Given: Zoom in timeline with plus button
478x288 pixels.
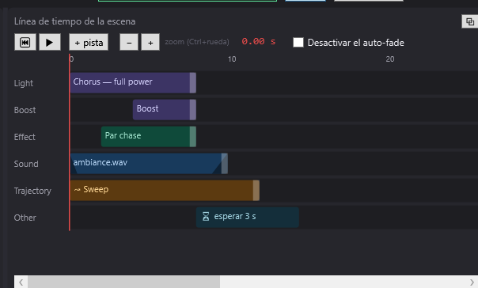Looking at the screenshot, I should coord(150,42).
